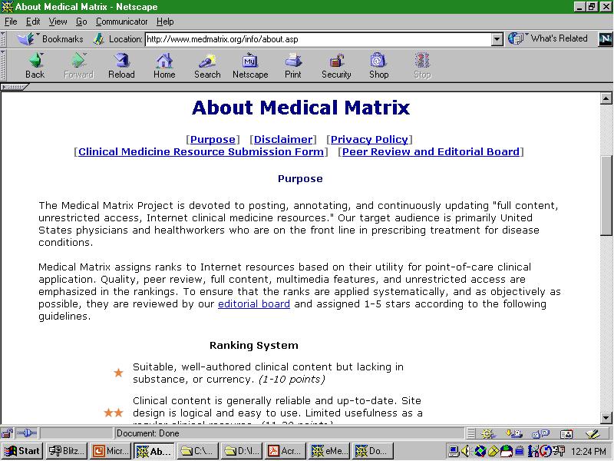Click the 'Document: Done' status text
This screenshot has width=614, height=461.
[147, 433]
